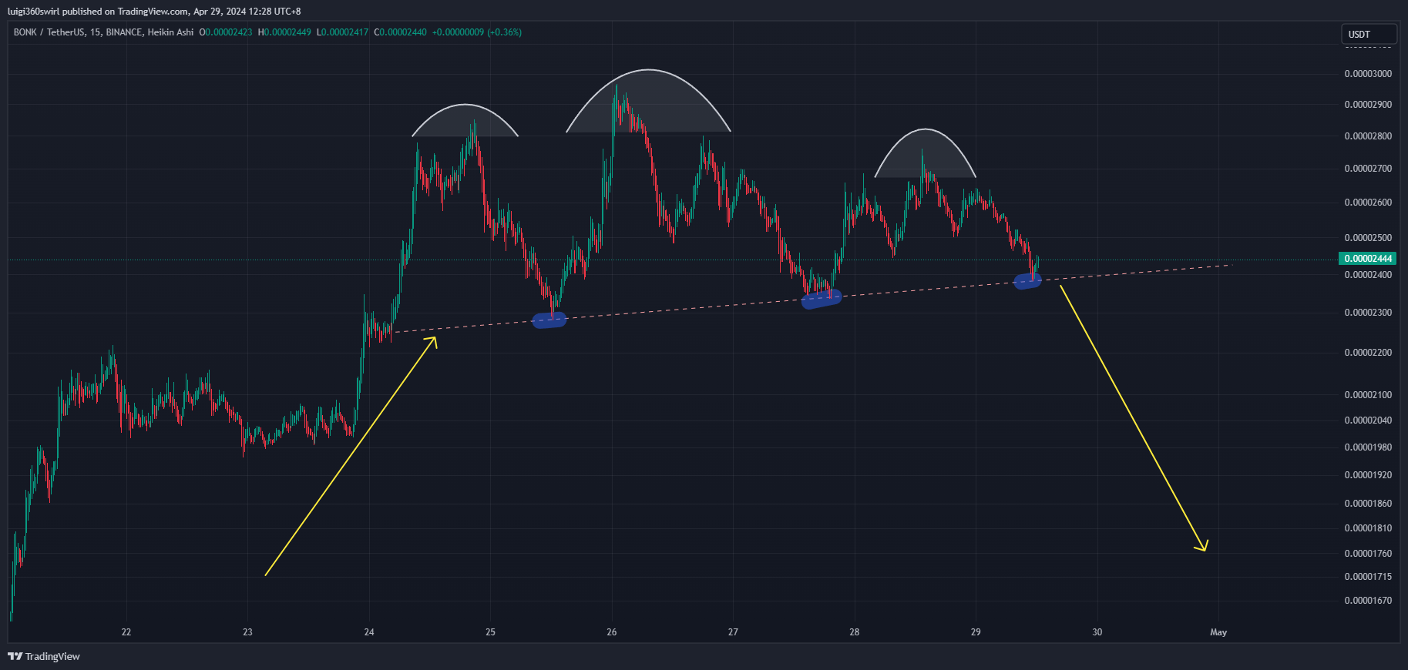Click date label 28 on time axis
The image size is (1408, 670).
point(855,632)
